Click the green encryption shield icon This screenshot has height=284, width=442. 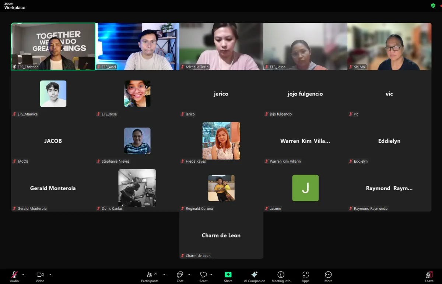point(433,6)
